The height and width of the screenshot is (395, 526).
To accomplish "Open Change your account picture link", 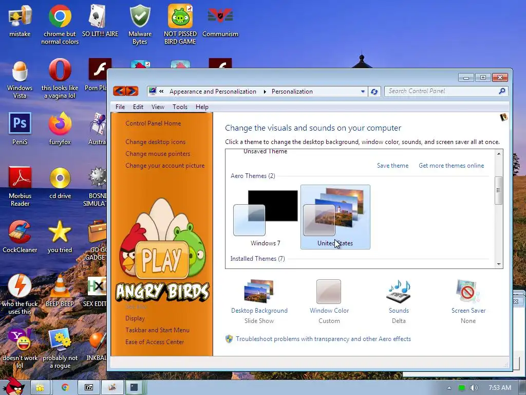I will click(x=165, y=166).
